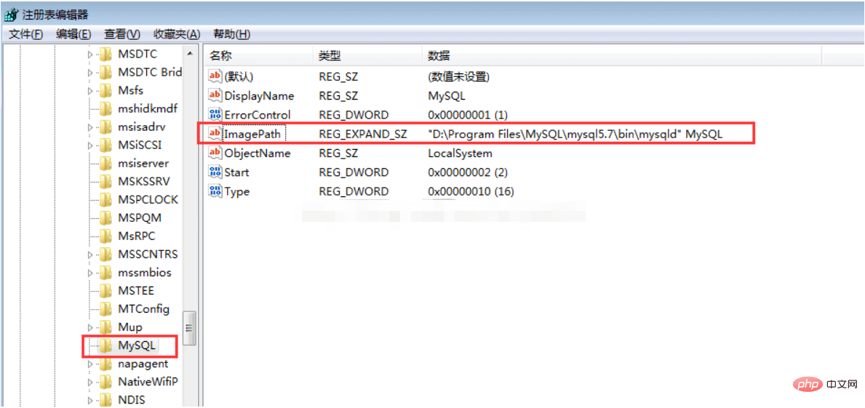The height and width of the screenshot is (408, 865).
Task: Select the MySQL key label in tree
Action: click(137, 345)
